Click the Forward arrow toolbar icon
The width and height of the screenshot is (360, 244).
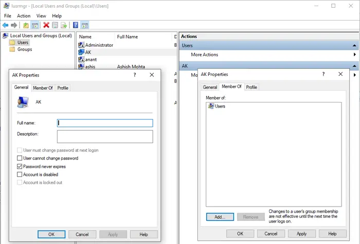click(14, 25)
